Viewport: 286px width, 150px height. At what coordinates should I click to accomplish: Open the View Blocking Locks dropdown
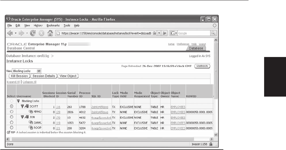click(39, 71)
